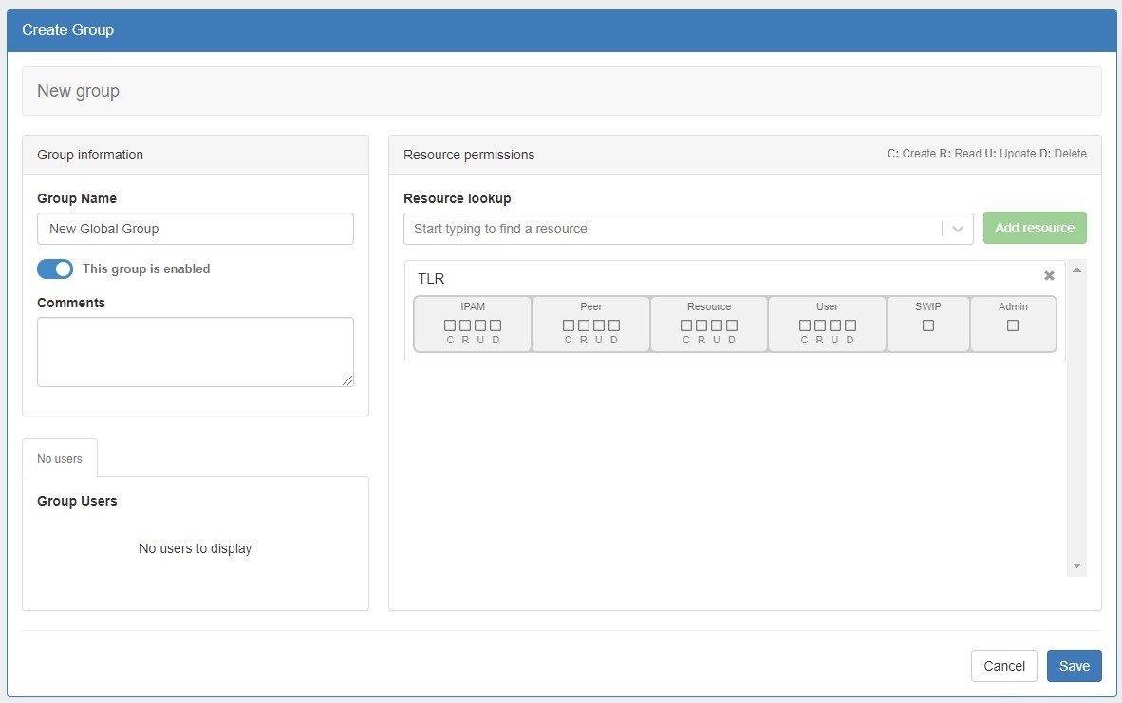Focus the Comments text area
The width and height of the screenshot is (1122, 703).
(196, 352)
